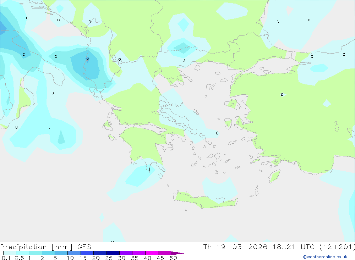Select the 25–30 mm navy legend swatch

coord(113,253)
